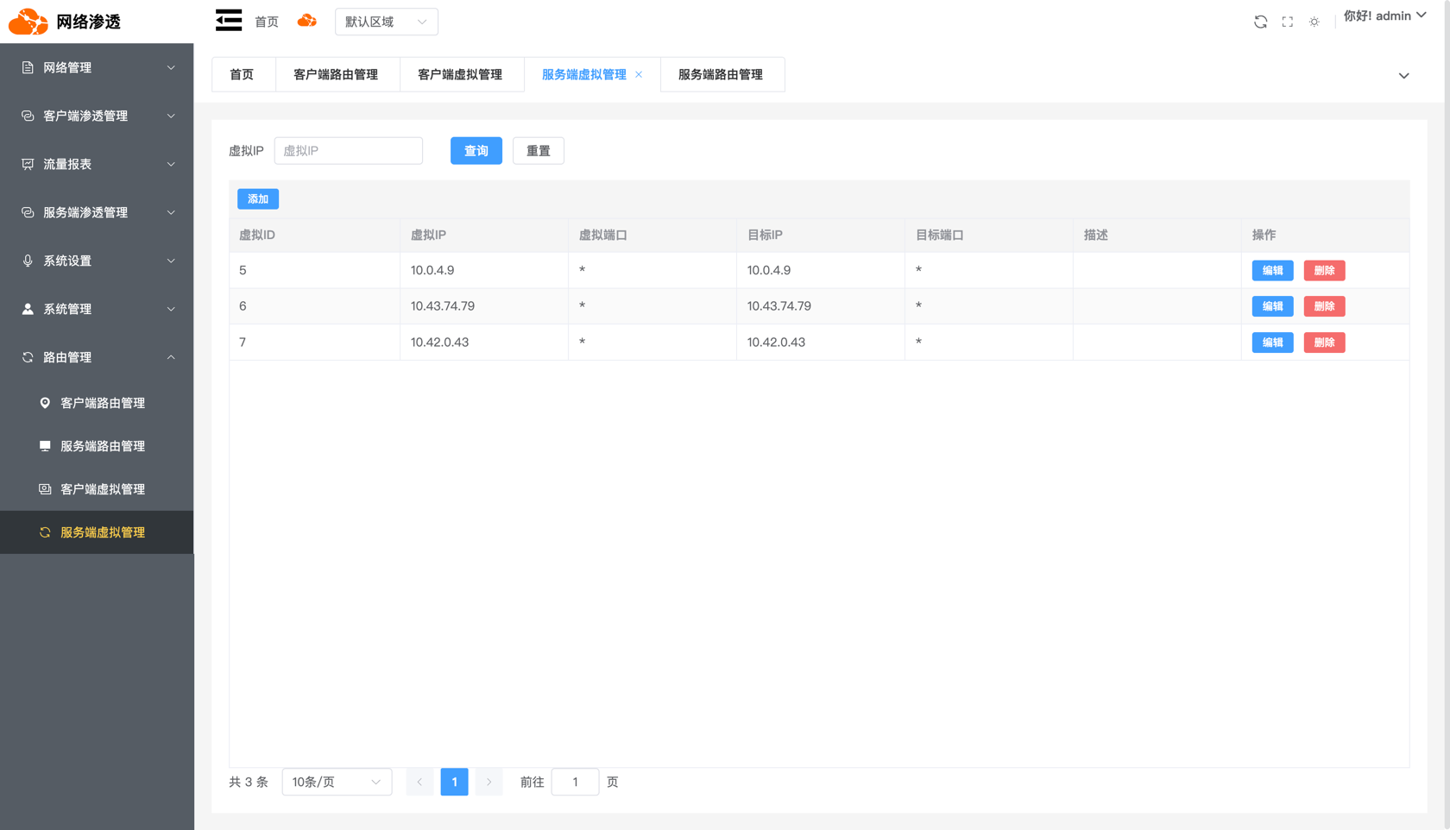Viewport: 1450px width, 830px height.
Task: Open 客户端路由管理 in the sidebar
Action: coord(102,403)
